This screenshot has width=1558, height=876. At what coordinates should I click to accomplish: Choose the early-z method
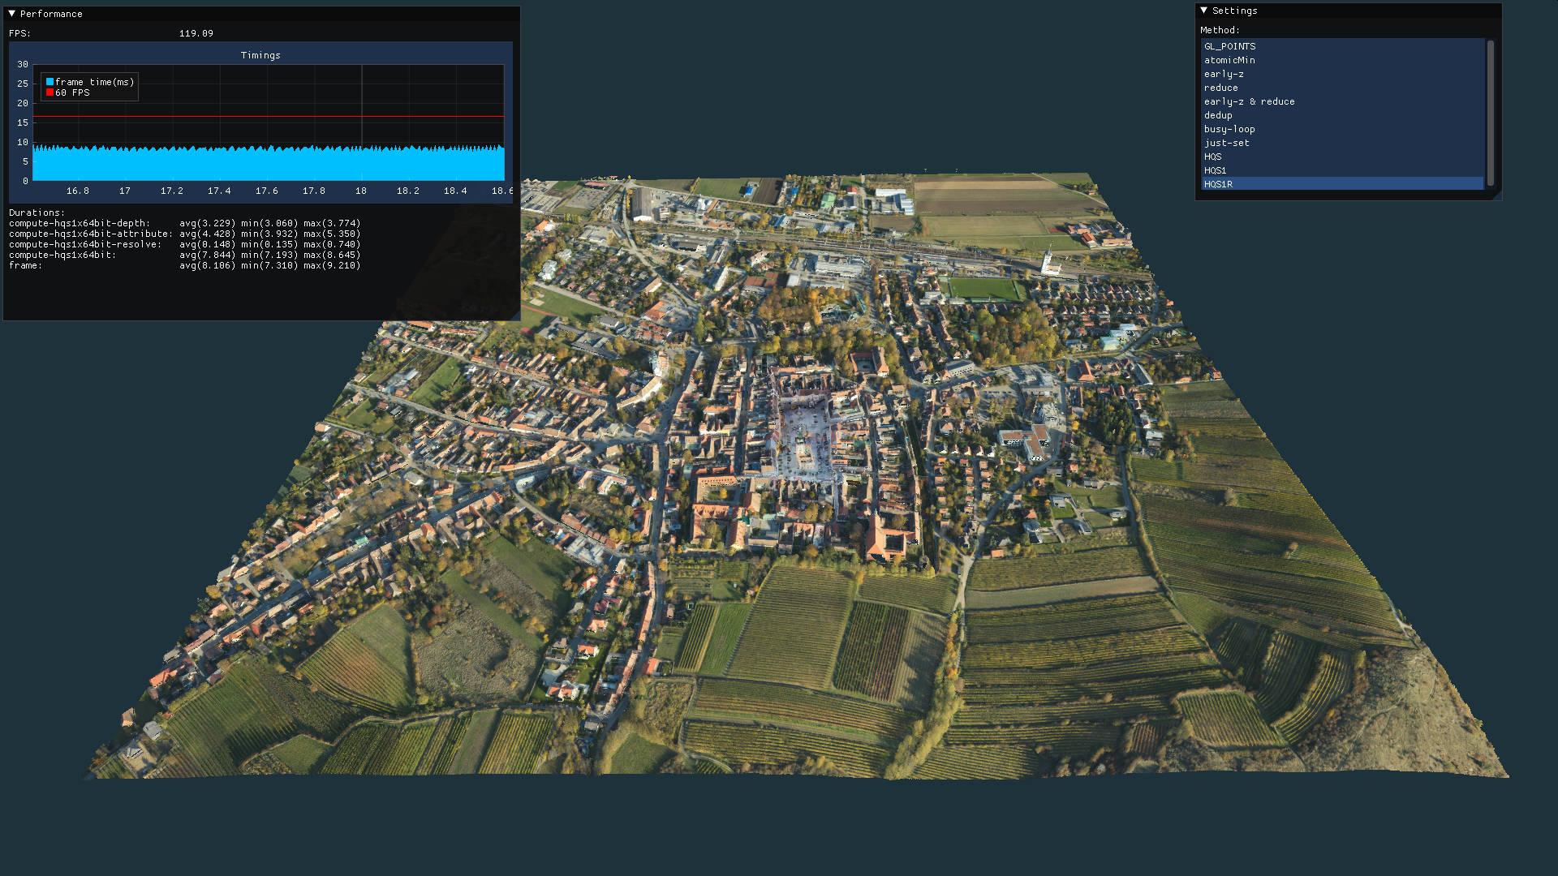1224,74
